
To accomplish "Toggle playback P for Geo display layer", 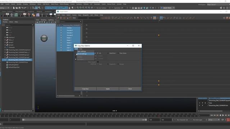I will point(202,103).
